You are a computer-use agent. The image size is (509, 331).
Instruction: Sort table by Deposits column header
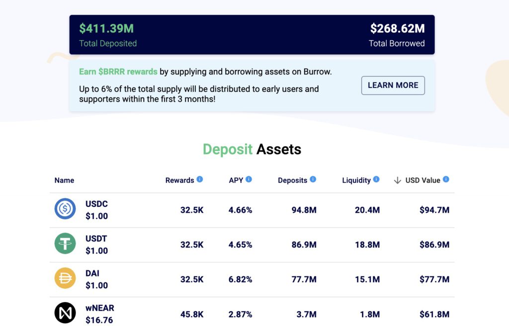tap(292, 180)
